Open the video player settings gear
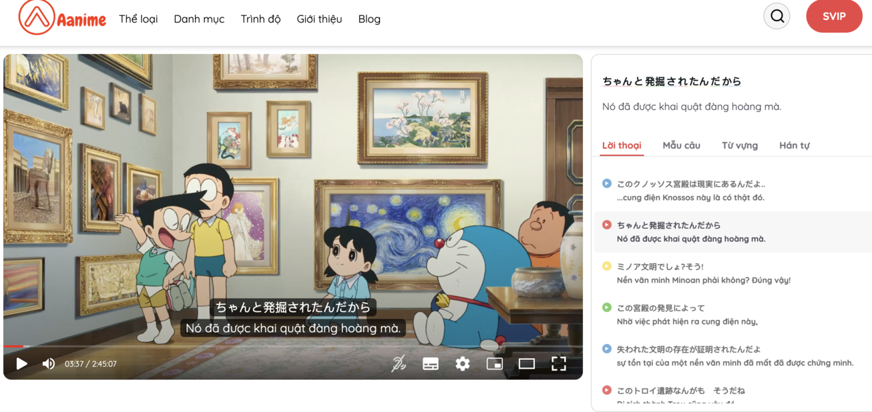This screenshot has height=412, width=872. point(463,364)
